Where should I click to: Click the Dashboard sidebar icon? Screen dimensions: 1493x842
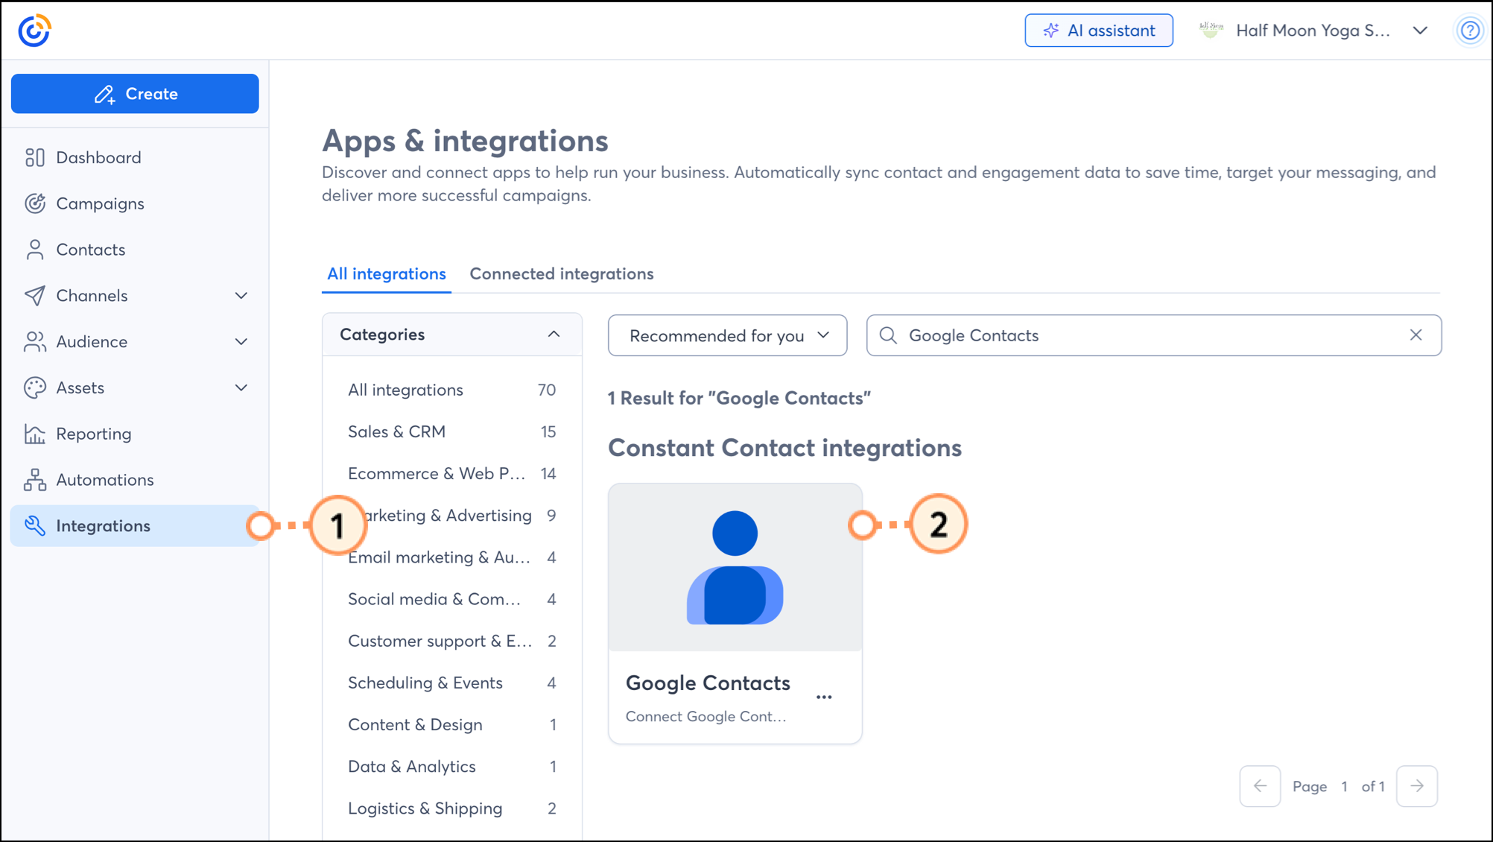(x=34, y=157)
